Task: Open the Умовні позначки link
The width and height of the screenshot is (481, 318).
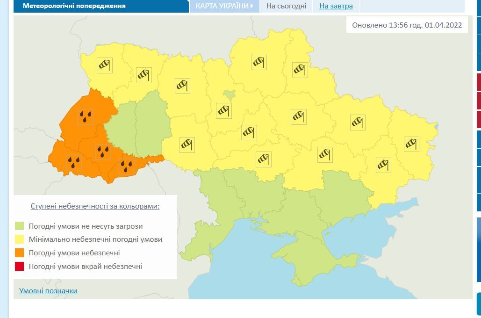Action: point(48,291)
